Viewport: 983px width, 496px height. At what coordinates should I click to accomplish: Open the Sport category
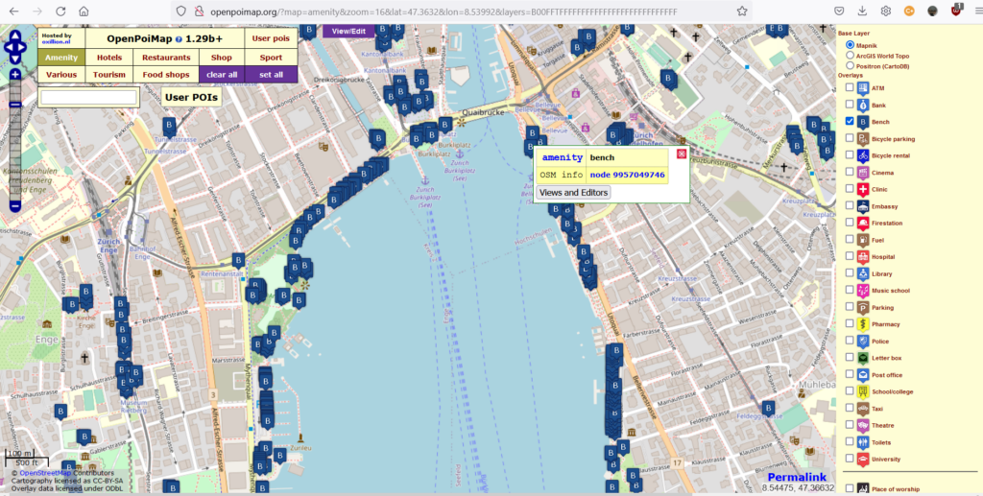coord(271,57)
